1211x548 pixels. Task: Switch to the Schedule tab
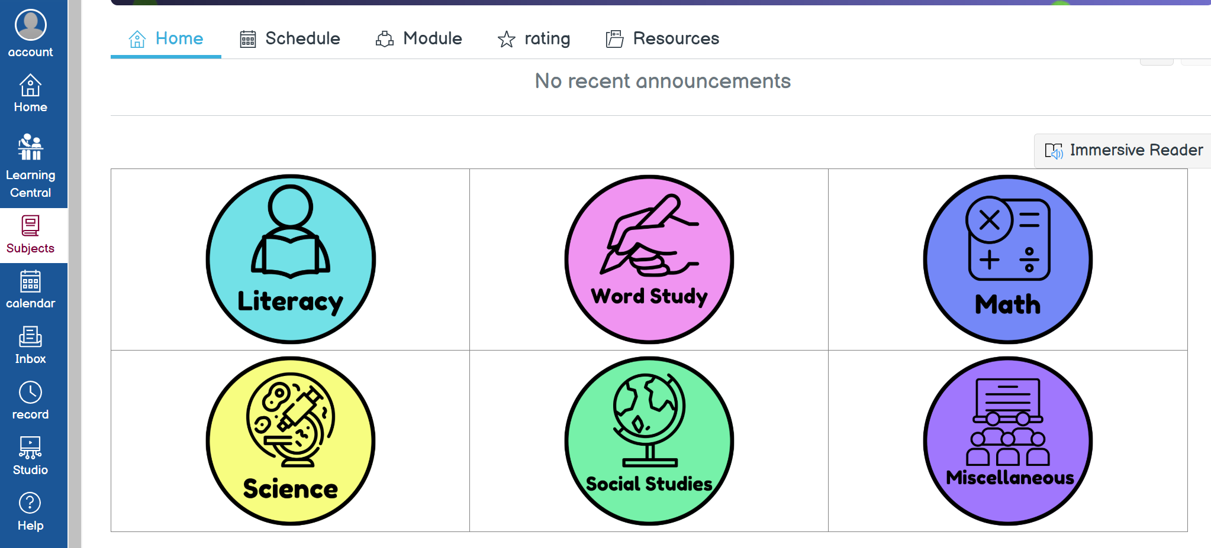[290, 38]
